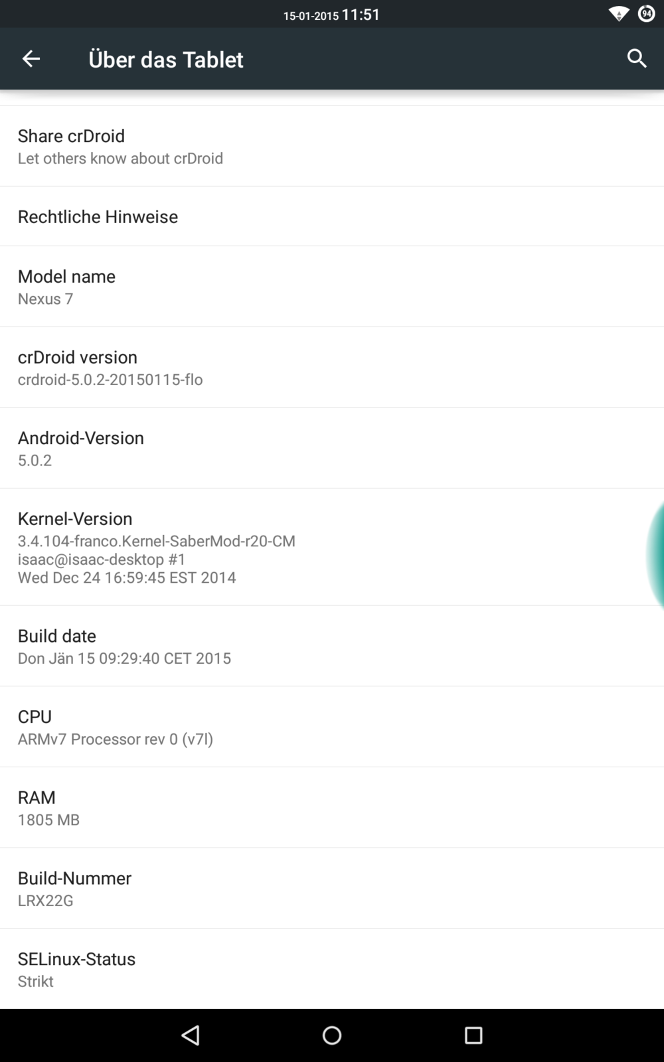
Task: Tap the Wi-Fi status icon
Action: [618, 14]
